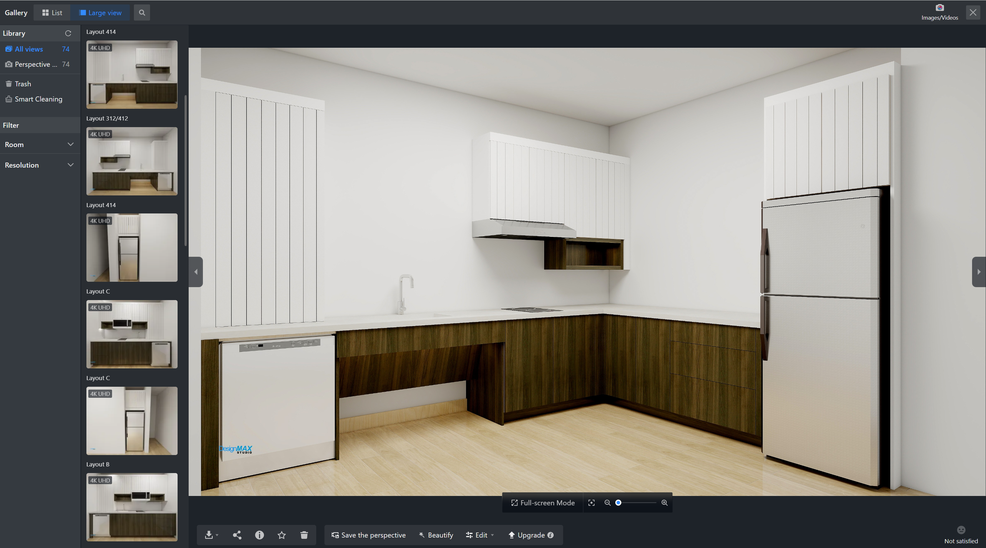
Task: Click the search magnifier icon
Action: tap(142, 13)
